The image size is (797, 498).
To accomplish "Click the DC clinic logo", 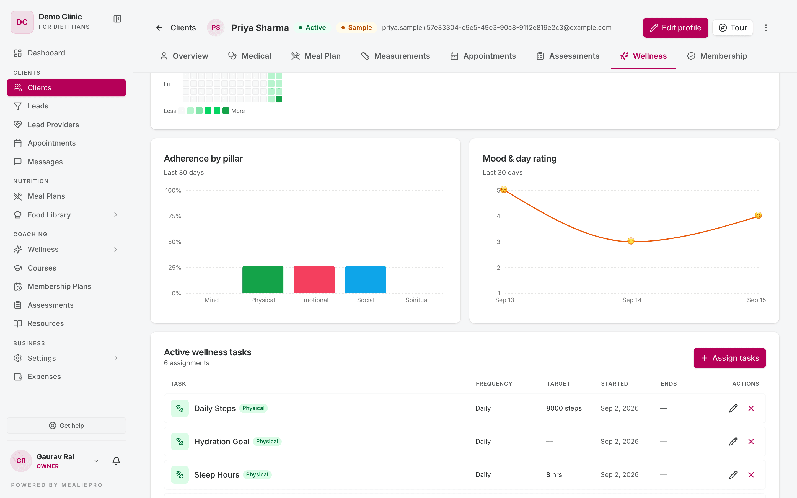I will point(22,22).
